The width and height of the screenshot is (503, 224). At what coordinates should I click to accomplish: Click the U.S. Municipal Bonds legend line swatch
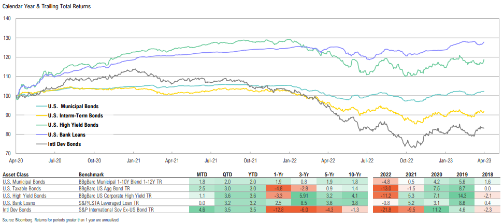40,107
